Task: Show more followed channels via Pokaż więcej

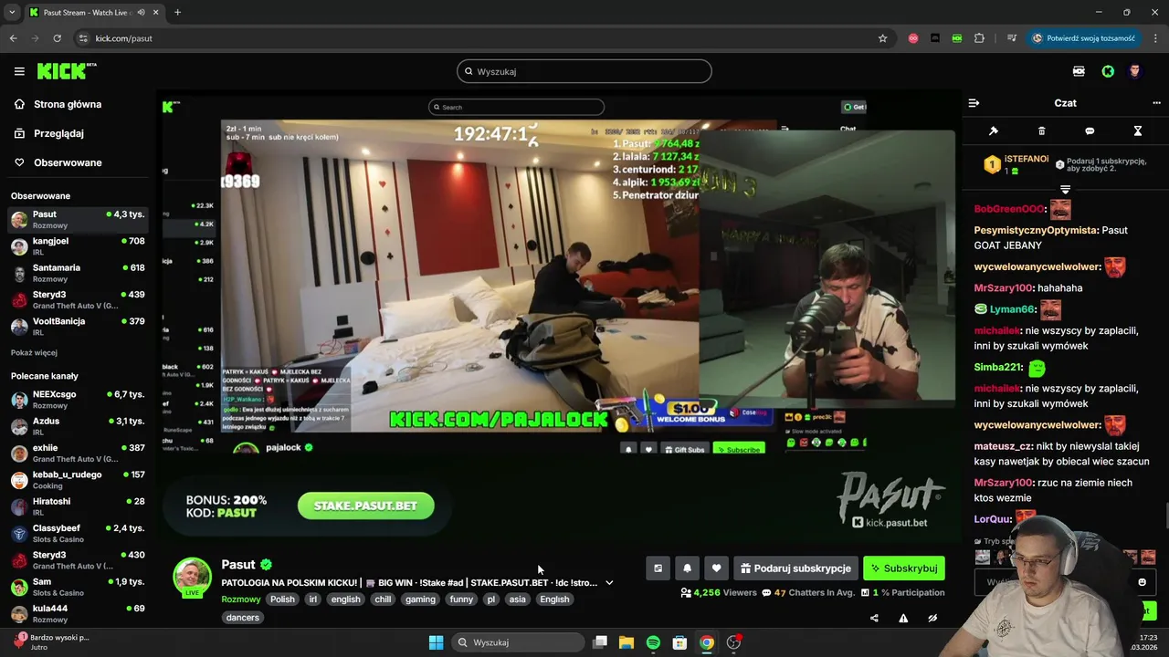Action: point(34,352)
